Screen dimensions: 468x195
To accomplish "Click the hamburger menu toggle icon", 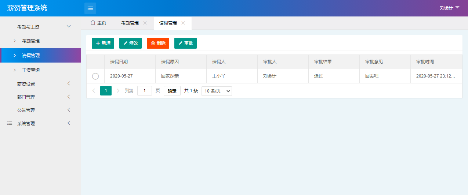I will tap(90, 8).
